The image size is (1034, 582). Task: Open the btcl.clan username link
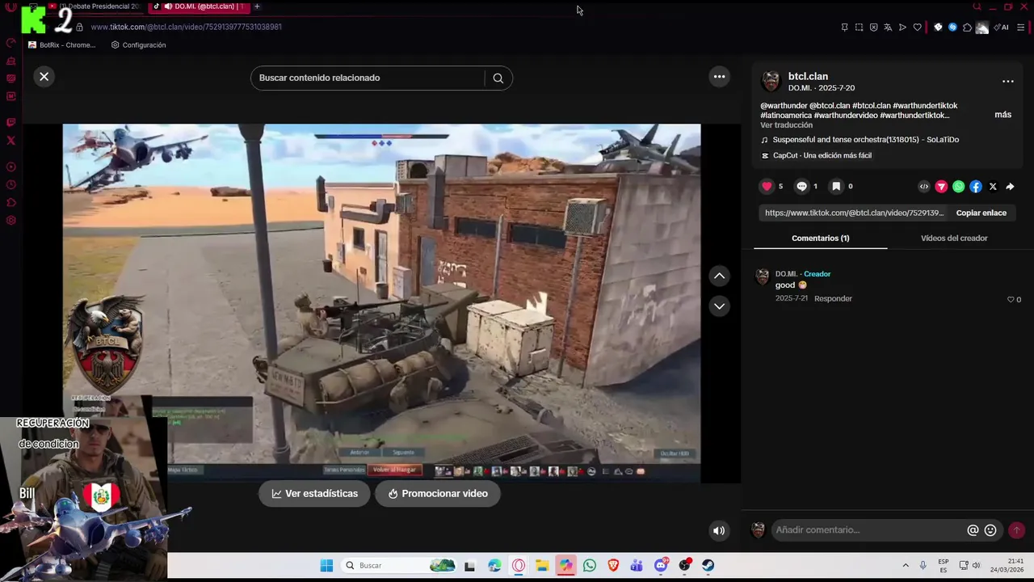pos(808,77)
